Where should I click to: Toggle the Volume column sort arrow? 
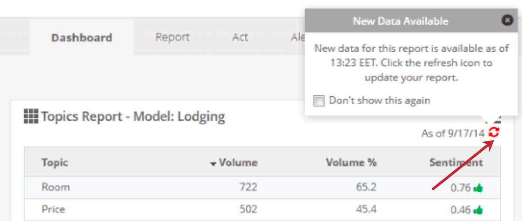pos(213,164)
